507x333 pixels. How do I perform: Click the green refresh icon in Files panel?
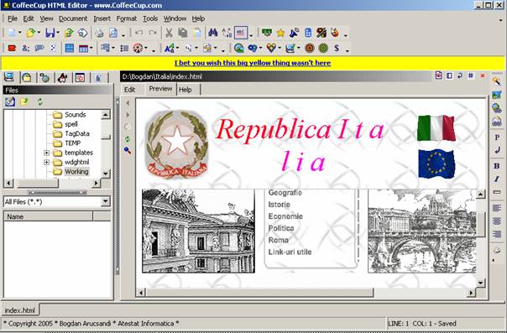click(x=39, y=101)
